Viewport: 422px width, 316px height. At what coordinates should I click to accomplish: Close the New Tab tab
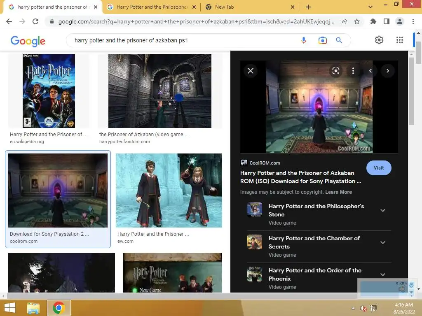[x=293, y=7]
